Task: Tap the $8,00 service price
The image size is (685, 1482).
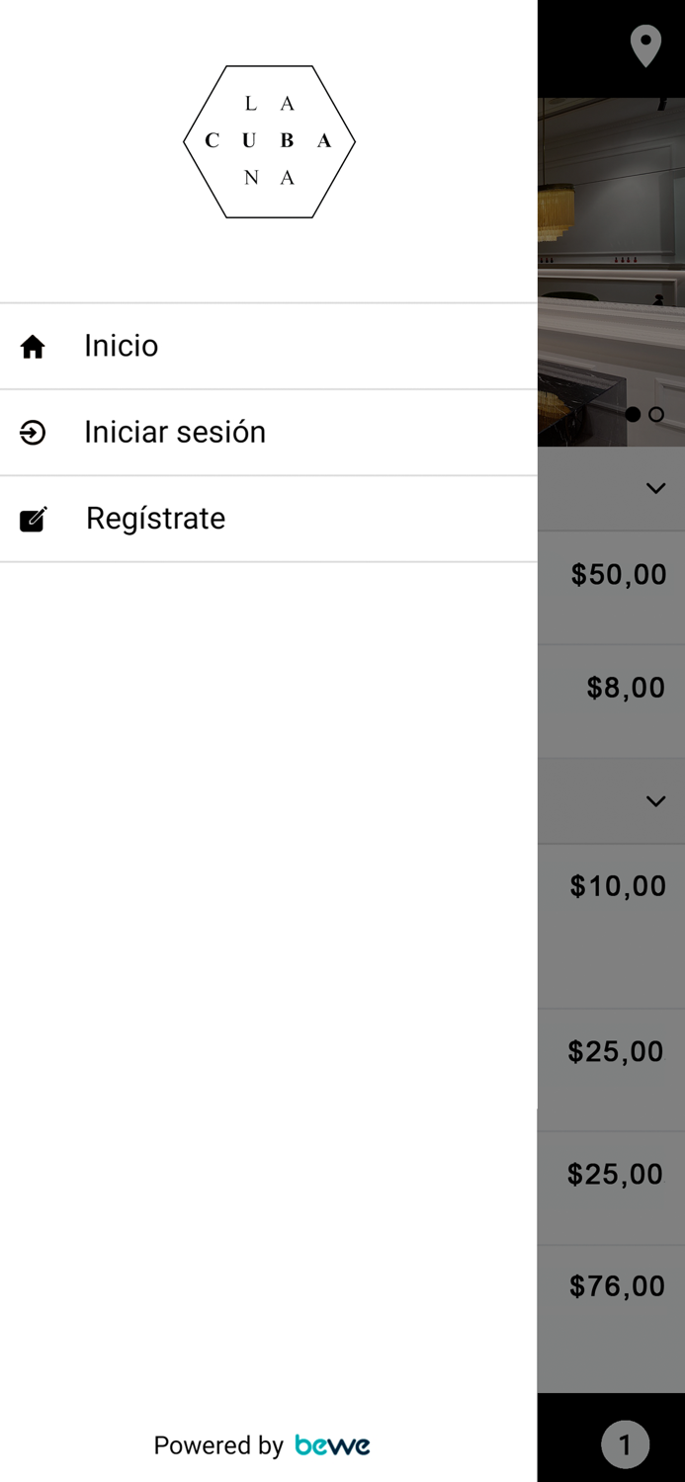Action: (626, 688)
